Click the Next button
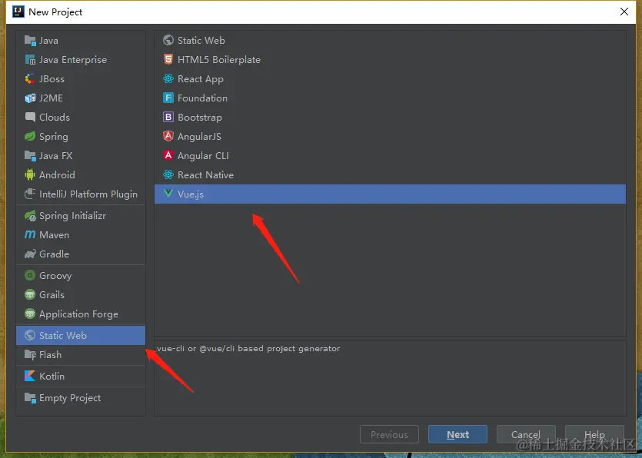The height and width of the screenshot is (458, 642). tap(457, 434)
